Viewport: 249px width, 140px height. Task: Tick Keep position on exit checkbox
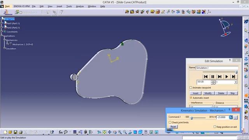[215, 127]
